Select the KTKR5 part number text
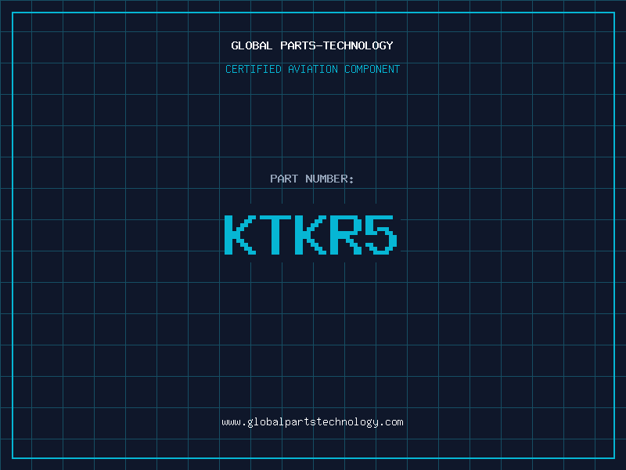Image resolution: width=626 pixels, height=470 pixels. point(312,234)
